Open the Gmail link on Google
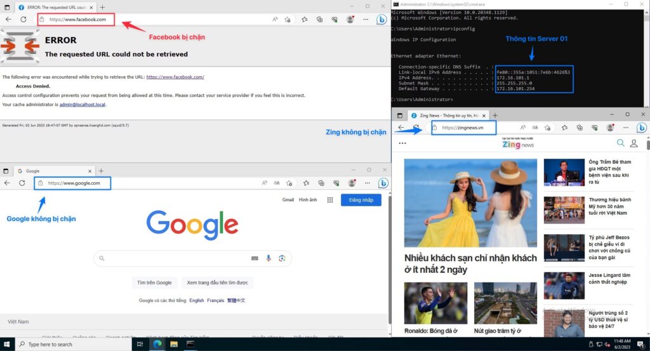Viewport: 650px width, 351px height. [288, 200]
